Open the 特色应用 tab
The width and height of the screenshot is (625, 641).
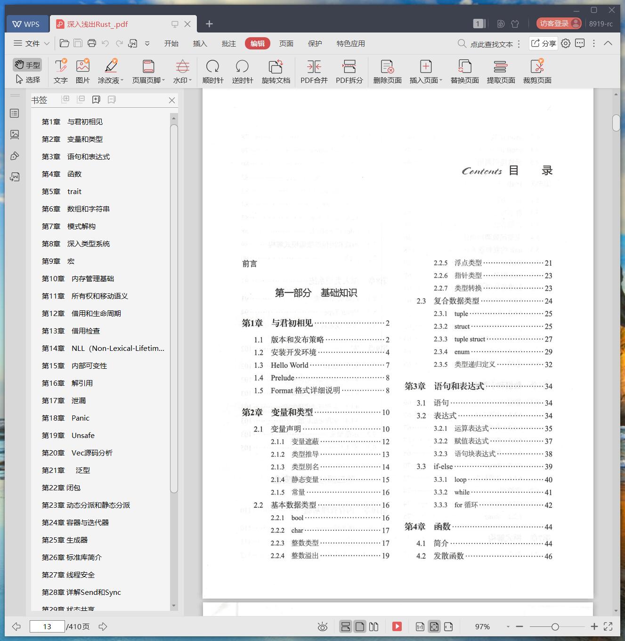pyautogui.click(x=351, y=43)
